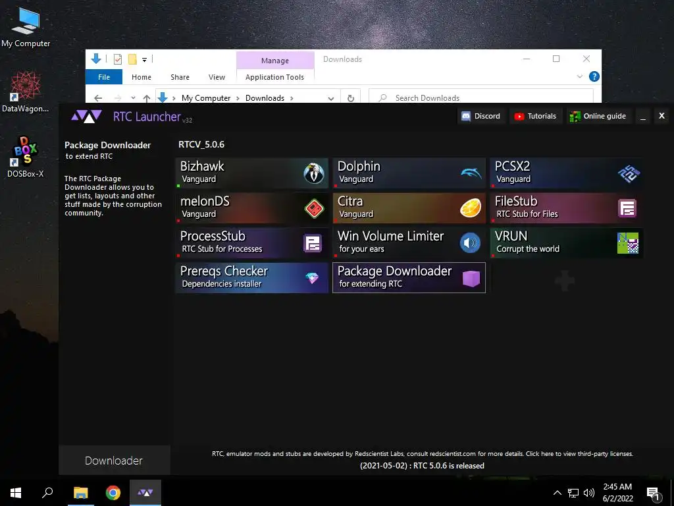Open DataWagon desktop shortcut

[x=26, y=92]
